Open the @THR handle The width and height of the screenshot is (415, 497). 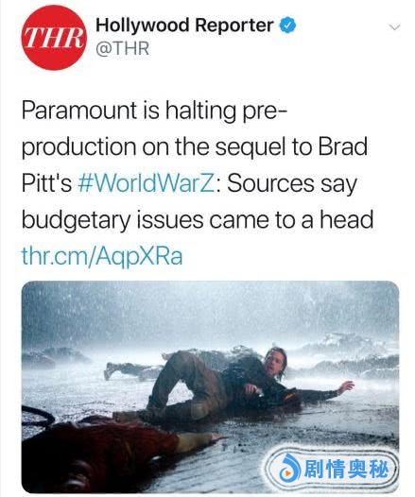(122, 48)
